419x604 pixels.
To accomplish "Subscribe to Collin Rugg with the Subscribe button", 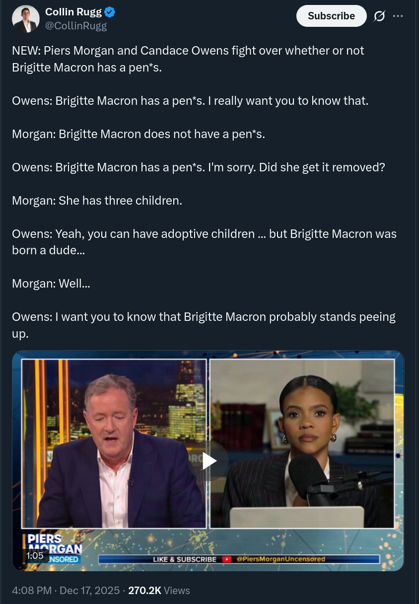I will (x=331, y=16).
